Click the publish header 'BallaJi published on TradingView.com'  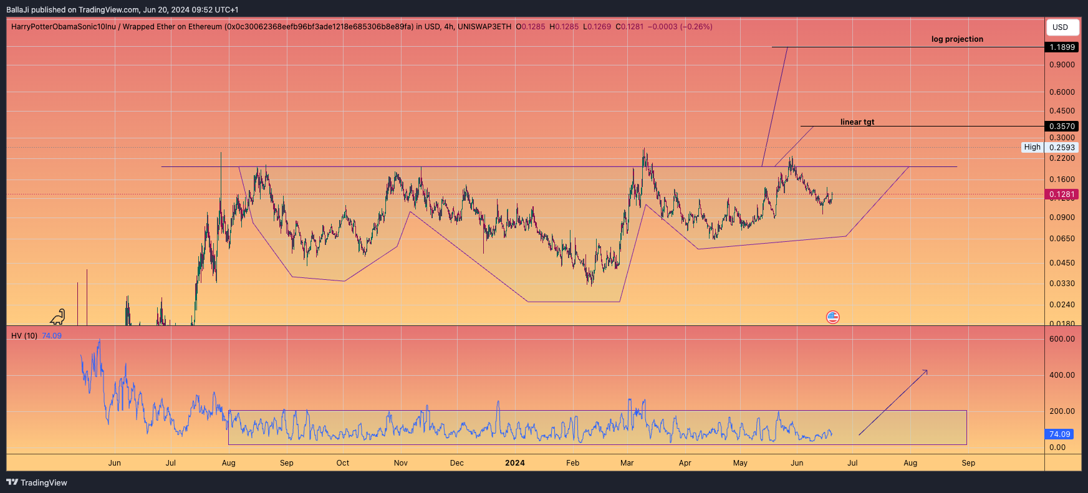pos(72,10)
